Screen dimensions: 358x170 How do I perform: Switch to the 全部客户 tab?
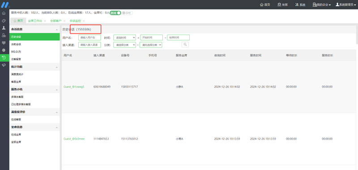pos(55,21)
